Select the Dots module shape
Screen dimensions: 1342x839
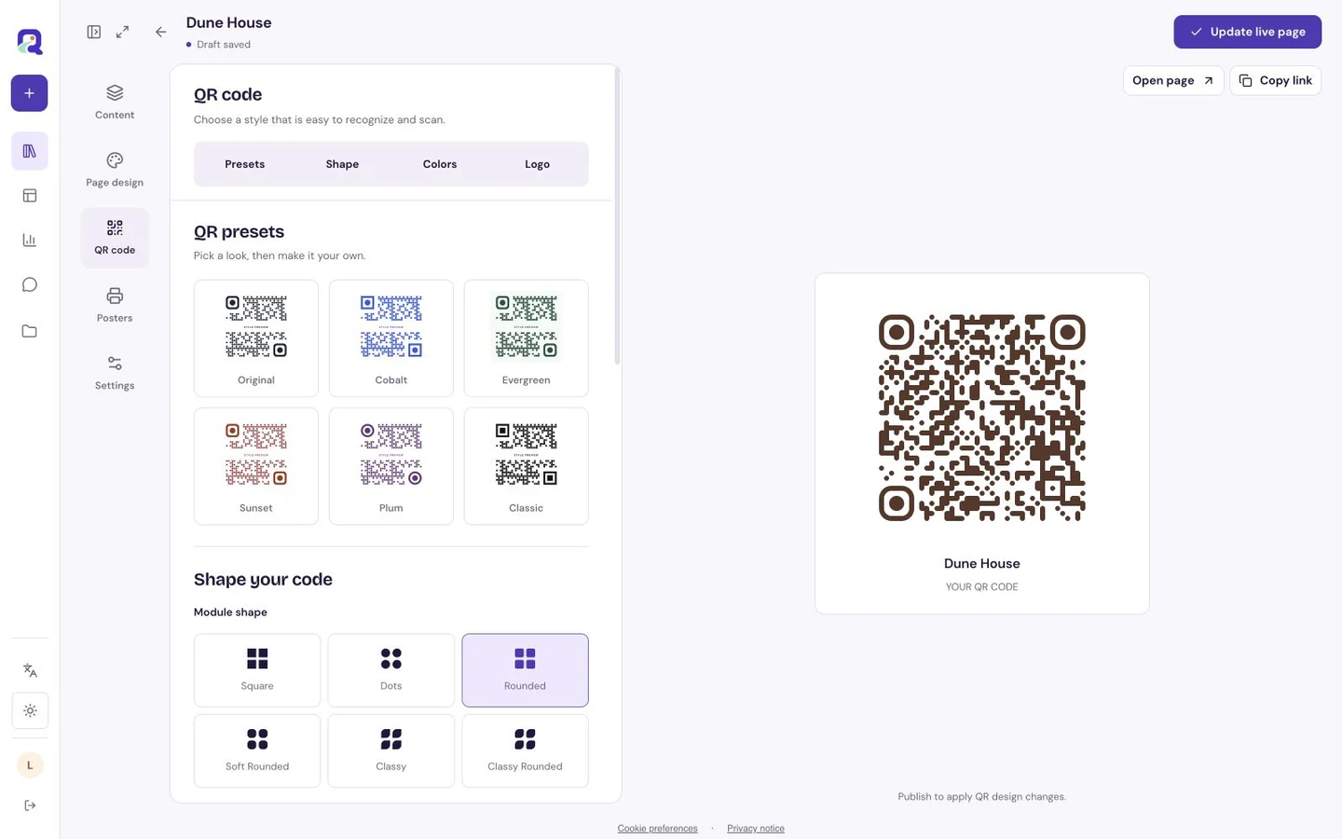point(391,670)
